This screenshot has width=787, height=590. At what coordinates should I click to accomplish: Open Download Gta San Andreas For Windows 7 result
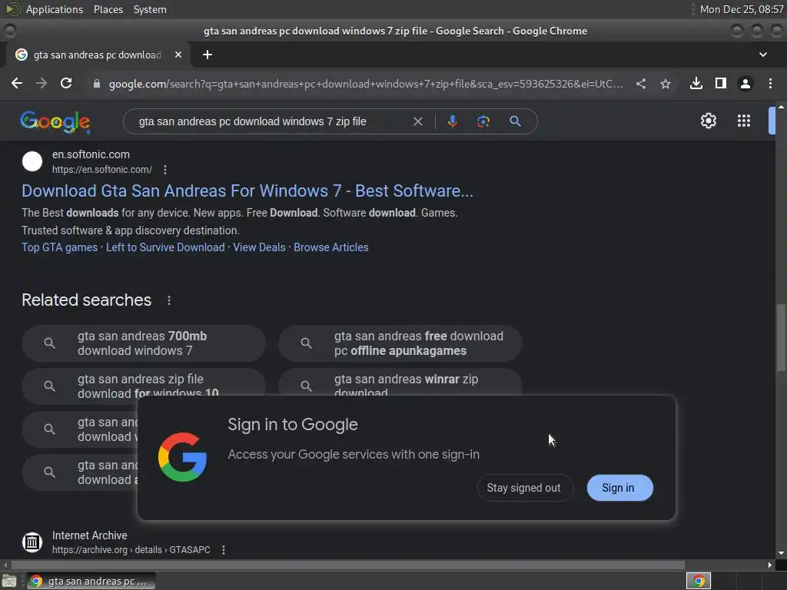[x=247, y=191]
